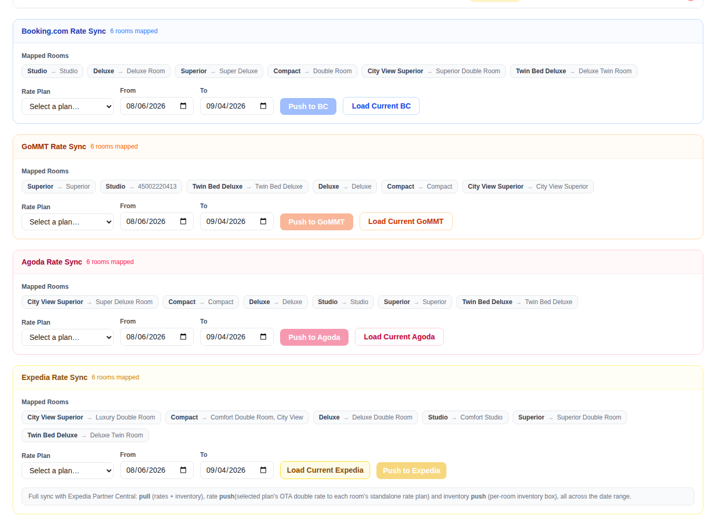The image size is (716, 527).
Task: Focus the Agoda To date field
Action: [x=237, y=337]
